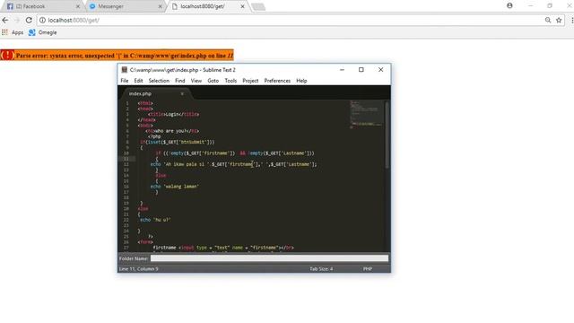Maximize the Sublime Text window

click(361, 70)
